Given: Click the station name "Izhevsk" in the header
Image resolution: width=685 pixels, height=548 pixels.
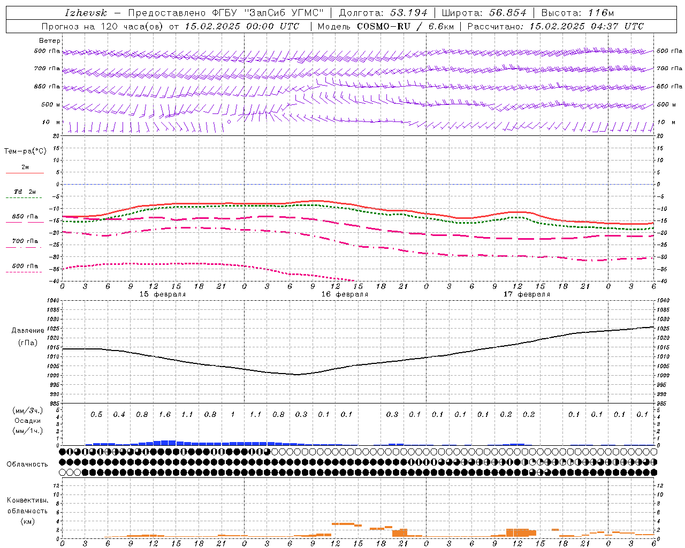Looking at the screenshot, I should click(86, 13).
